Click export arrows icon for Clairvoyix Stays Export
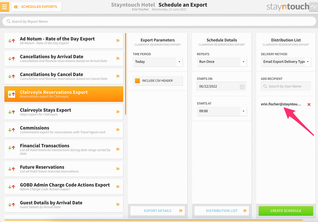Image resolution: width=318 pixels, height=222 pixels. (x=11, y=112)
